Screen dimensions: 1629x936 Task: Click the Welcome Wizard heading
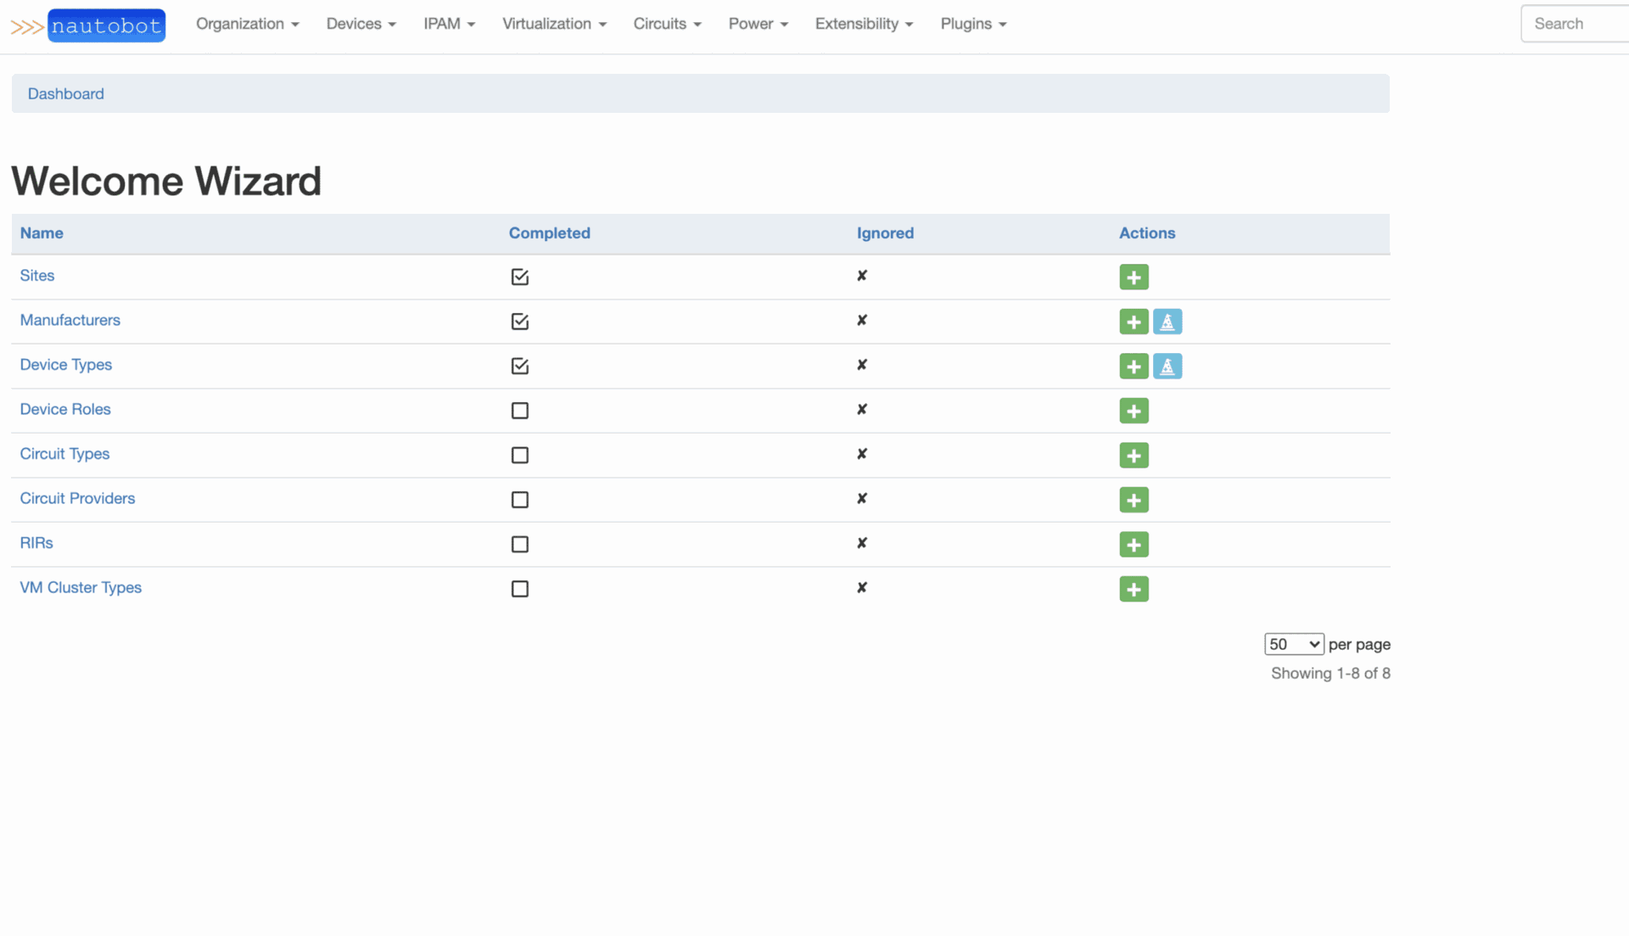166,181
